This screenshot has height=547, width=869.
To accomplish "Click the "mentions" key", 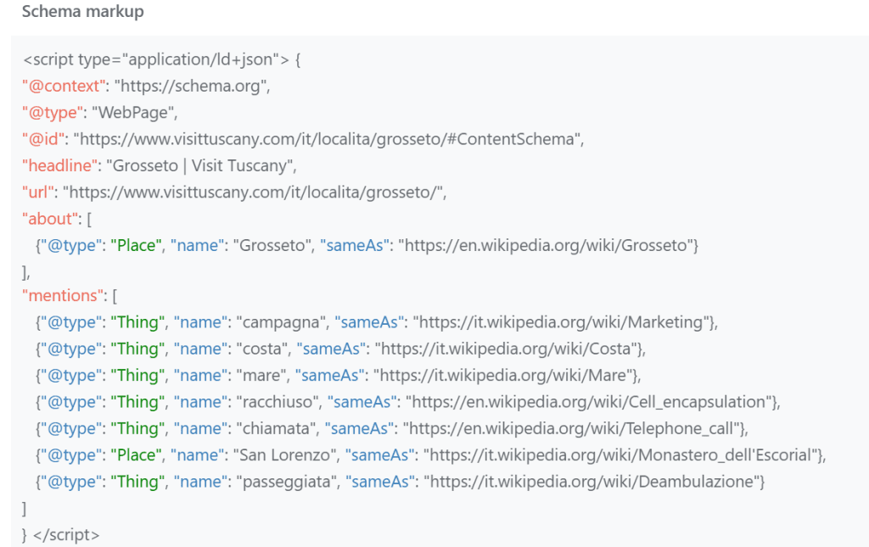I will [62, 295].
